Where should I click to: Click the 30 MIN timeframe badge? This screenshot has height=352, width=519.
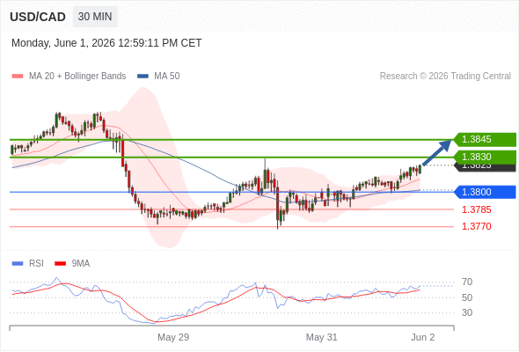click(x=95, y=17)
